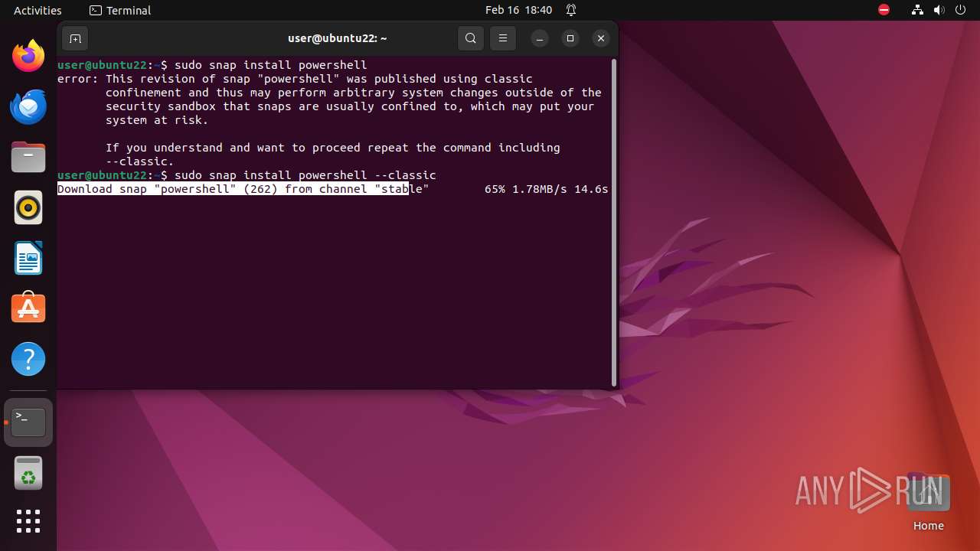
Task: Open the terminal hamburger menu
Action: point(502,38)
